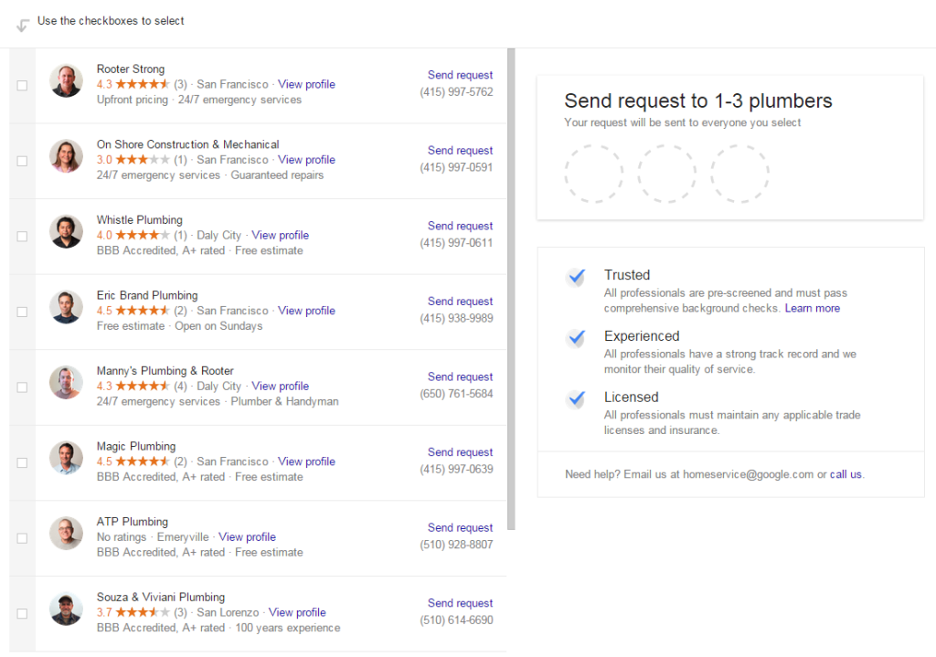This screenshot has width=936, height=657.
Task: Check the Magic Plumbing checkbox
Action: pyautogui.click(x=21, y=461)
